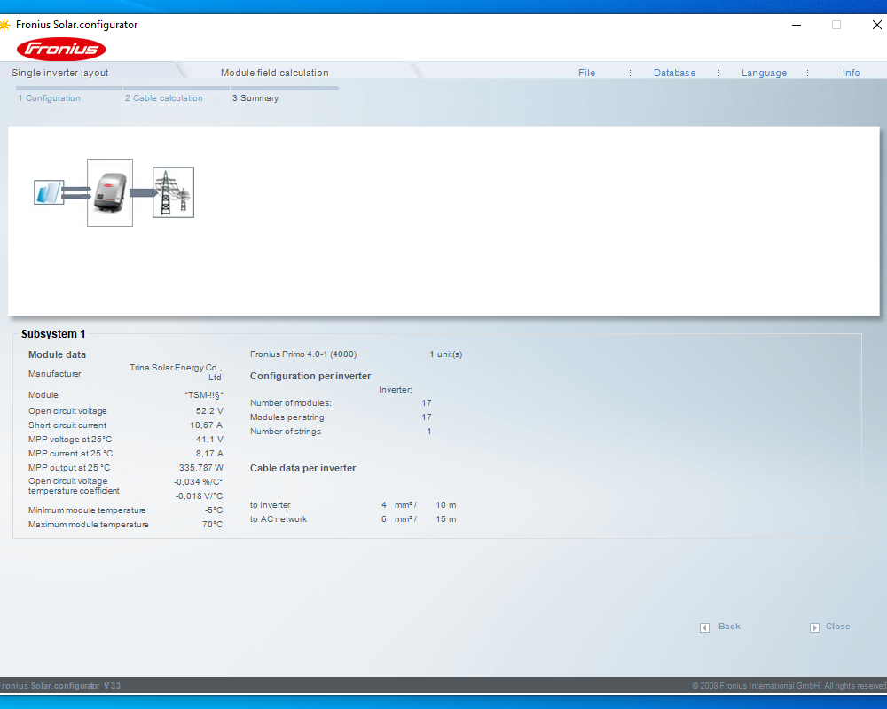887x709 pixels.
Task: Maximize the Solar.configurator window
Action: 836,25
